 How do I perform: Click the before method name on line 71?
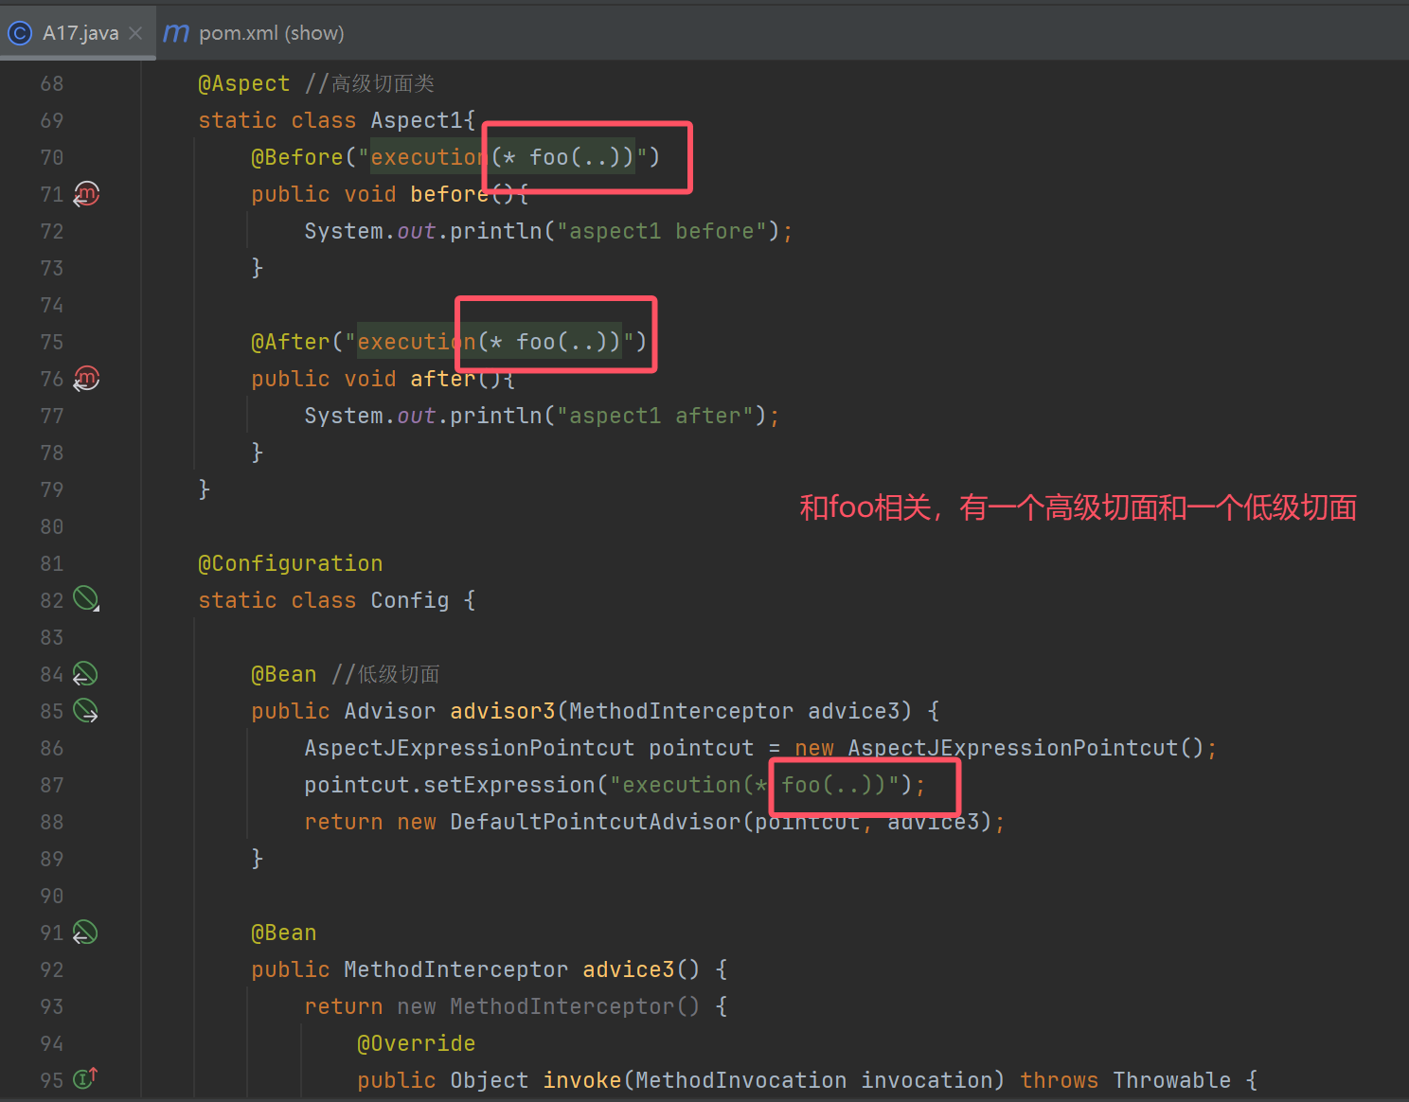(x=450, y=194)
